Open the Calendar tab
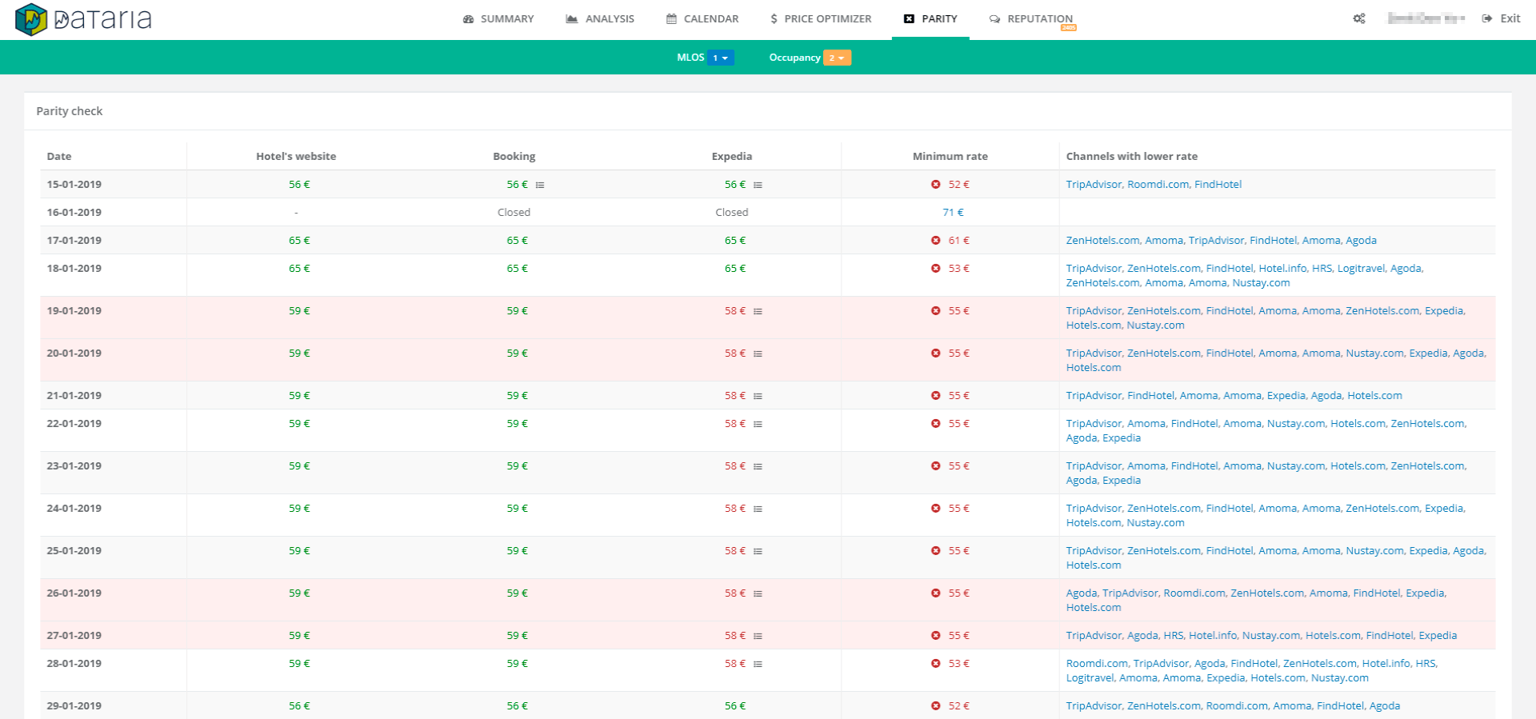Viewport: 1536px width, 719px height. pos(702,18)
